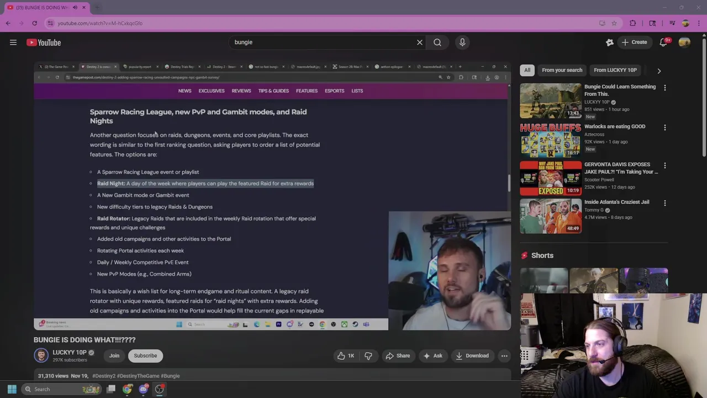Start voice search with microphone icon
This screenshot has width=707, height=398.
pyautogui.click(x=462, y=43)
